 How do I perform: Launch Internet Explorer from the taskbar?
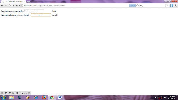point(36,97)
